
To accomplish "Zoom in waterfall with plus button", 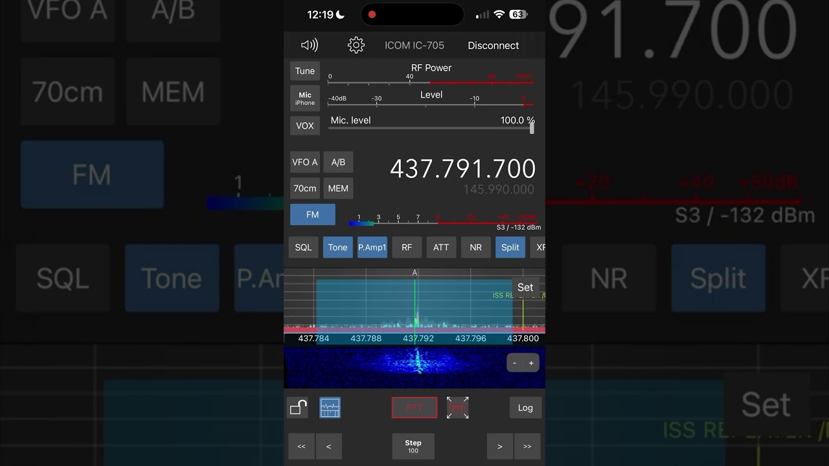I will (x=531, y=363).
